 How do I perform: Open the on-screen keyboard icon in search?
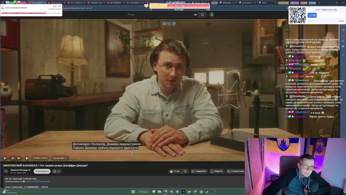click(x=195, y=15)
